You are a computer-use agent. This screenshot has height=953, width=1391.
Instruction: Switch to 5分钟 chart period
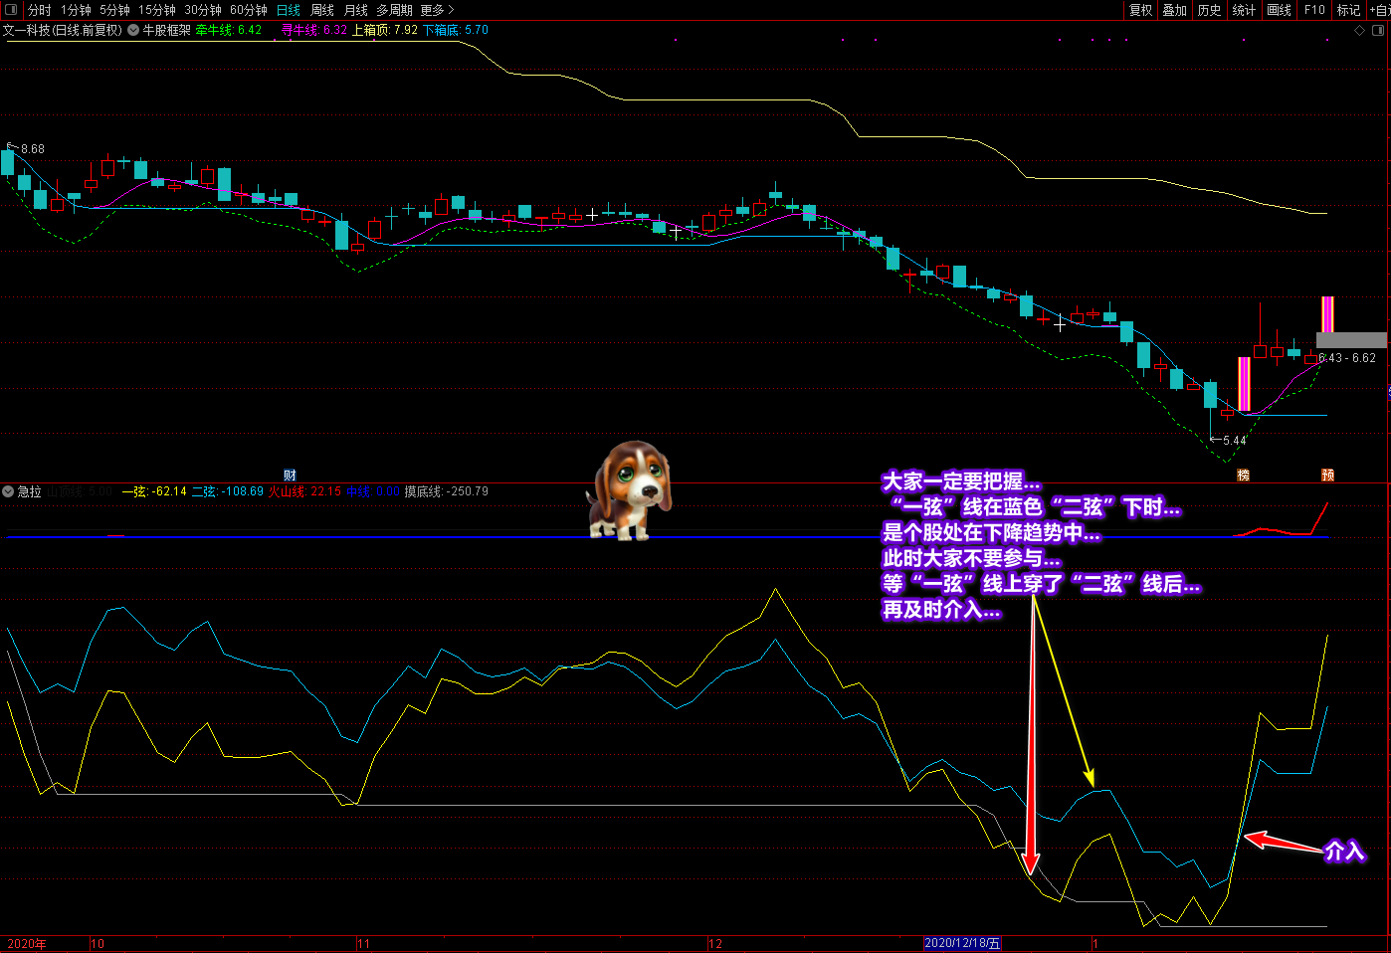point(114,10)
